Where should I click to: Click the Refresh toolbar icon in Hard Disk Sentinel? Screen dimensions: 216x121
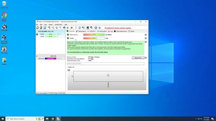coord(37,28)
